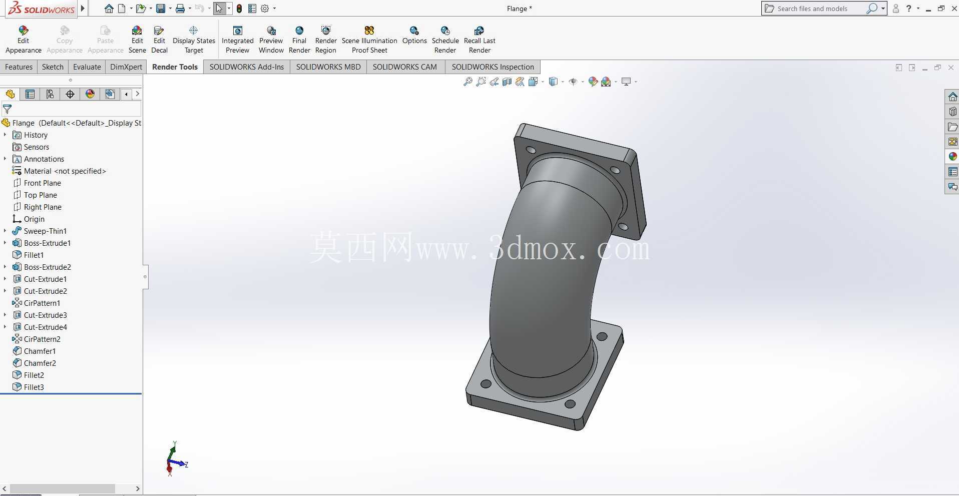Switch to FeatureManager Design Tree tab

pos(10,94)
